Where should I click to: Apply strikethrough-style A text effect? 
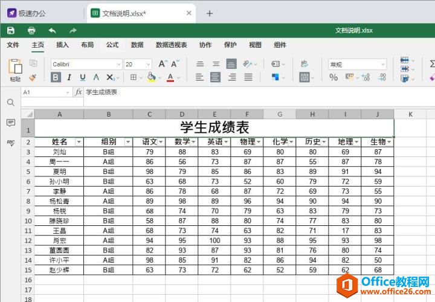pyautogui.click(x=96, y=77)
